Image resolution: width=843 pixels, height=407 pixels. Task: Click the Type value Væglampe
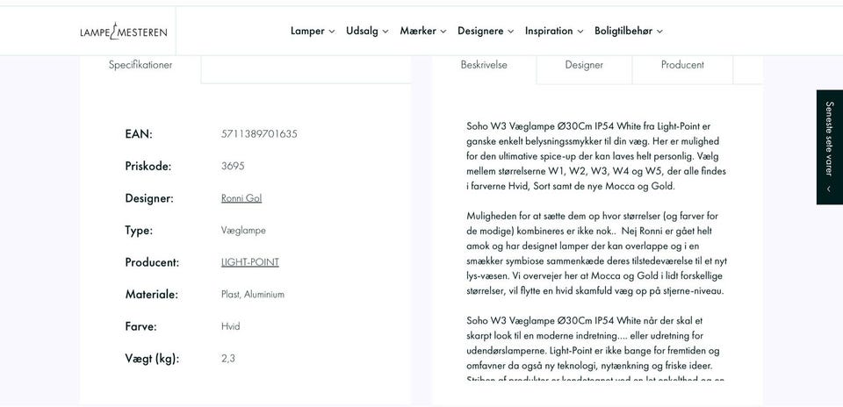[x=243, y=231]
